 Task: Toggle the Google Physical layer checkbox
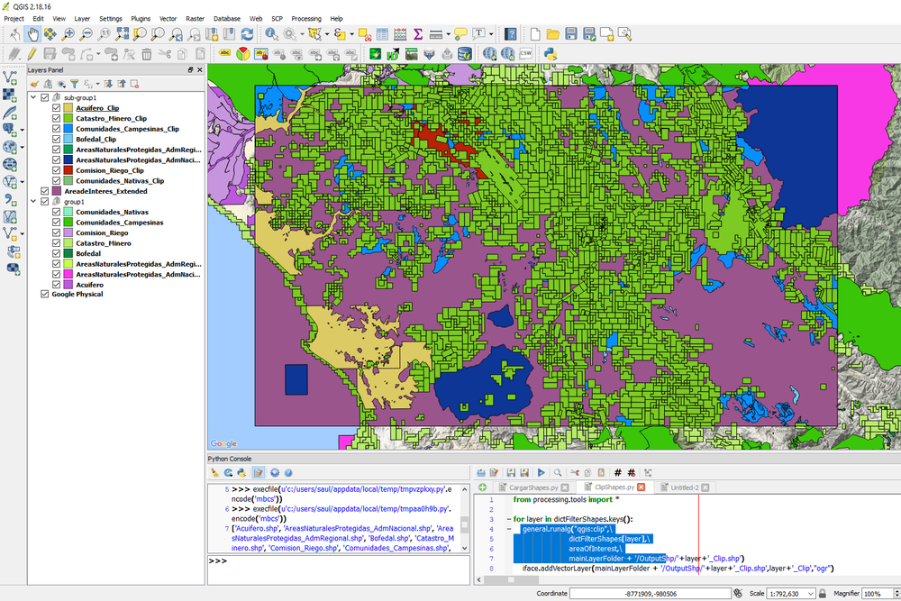coord(43,294)
